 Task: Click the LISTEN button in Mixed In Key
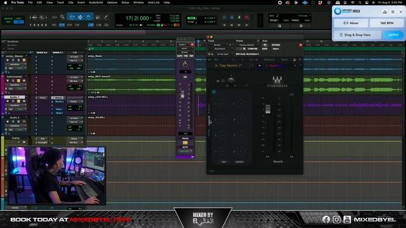[393, 35]
